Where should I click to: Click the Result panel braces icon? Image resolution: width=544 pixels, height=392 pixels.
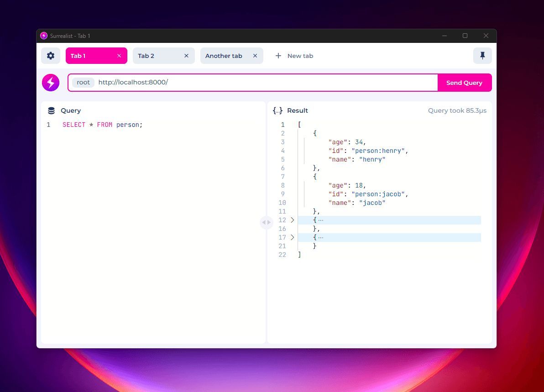(x=277, y=110)
